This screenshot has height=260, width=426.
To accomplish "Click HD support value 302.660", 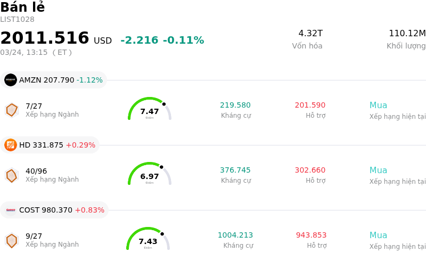I will pos(310,170).
